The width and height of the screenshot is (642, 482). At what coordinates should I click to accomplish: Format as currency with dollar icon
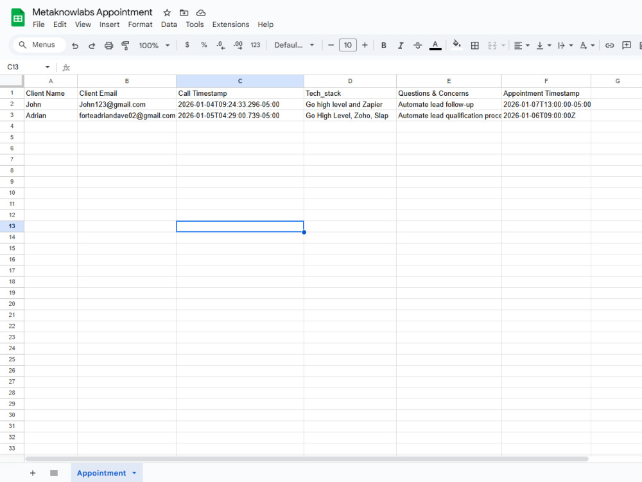tap(187, 45)
